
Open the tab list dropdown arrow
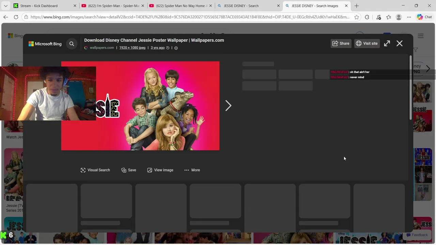click(5, 6)
